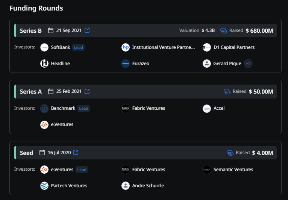Click e.Ventures in the Seed round

point(62,170)
